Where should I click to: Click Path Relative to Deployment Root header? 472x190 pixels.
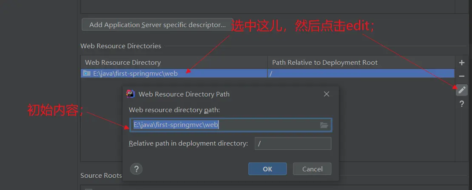pyautogui.click(x=361, y=62)
